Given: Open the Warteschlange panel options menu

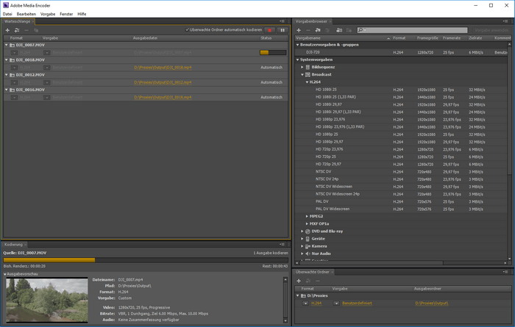Looking at the screenshot, I should point(282,21).
